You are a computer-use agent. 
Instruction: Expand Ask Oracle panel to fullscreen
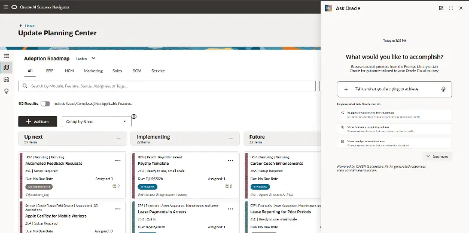pos(451,8)
